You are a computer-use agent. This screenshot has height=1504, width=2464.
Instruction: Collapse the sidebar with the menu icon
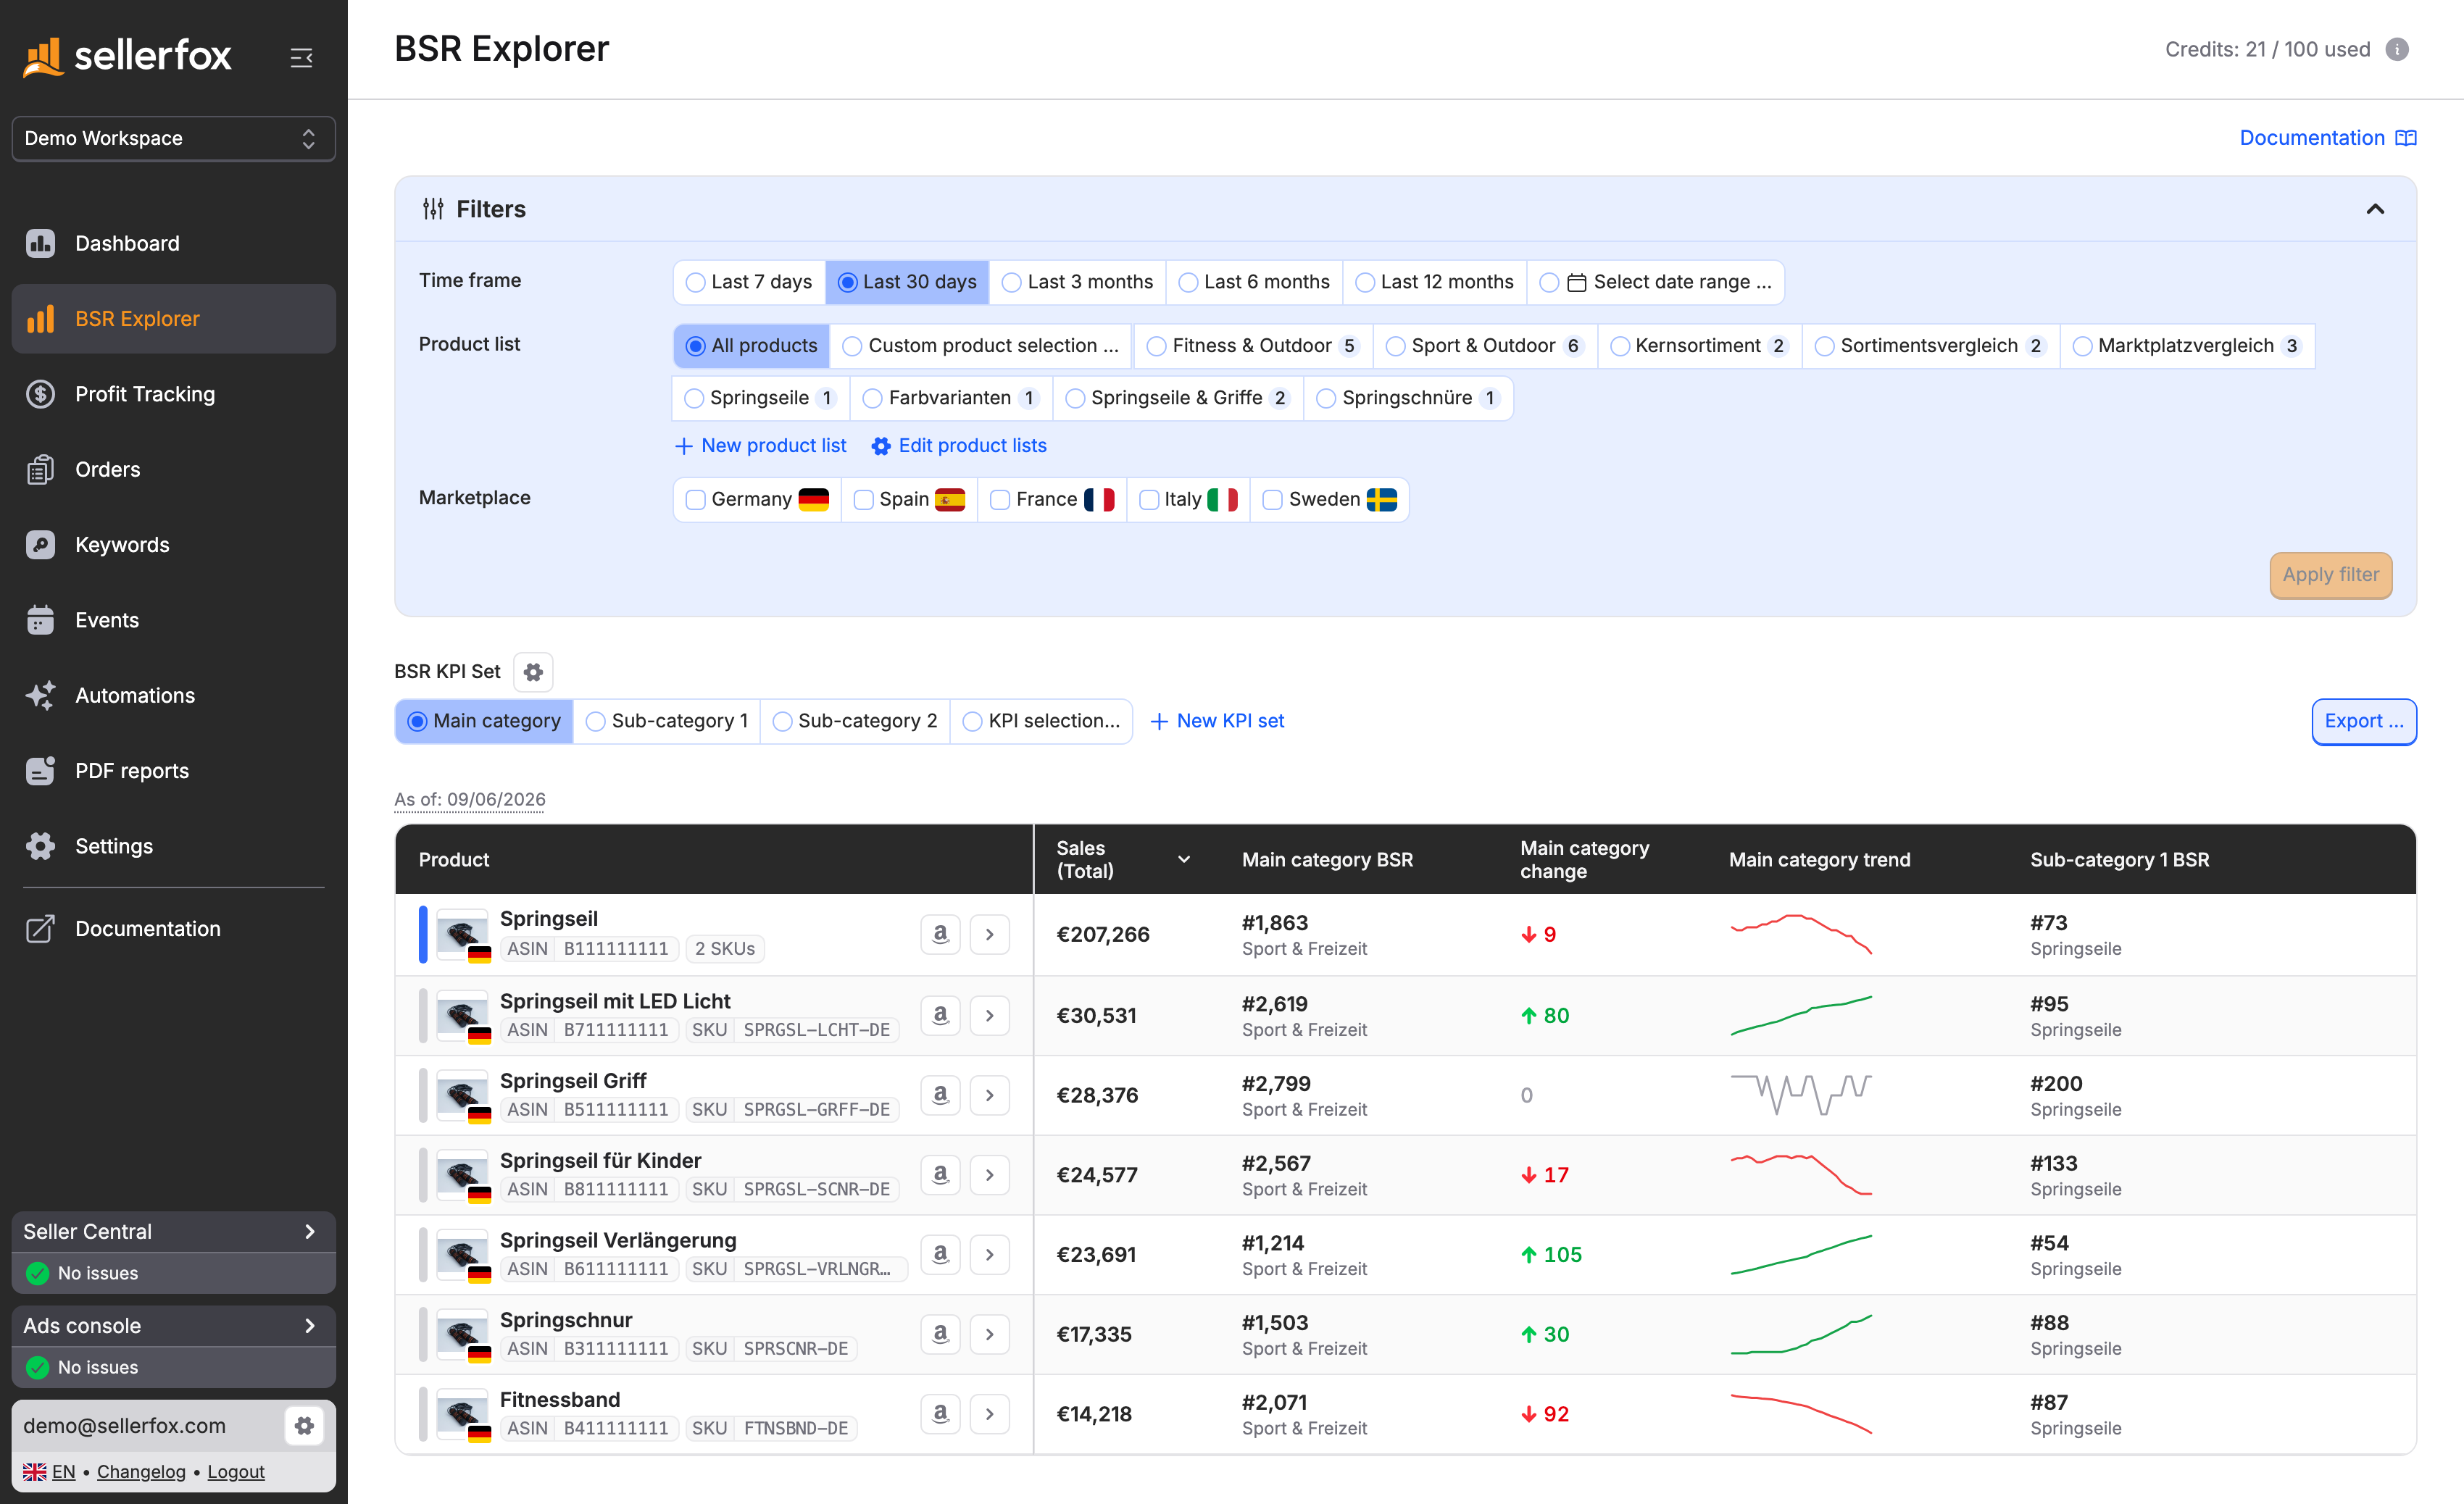tap(301, 57)
